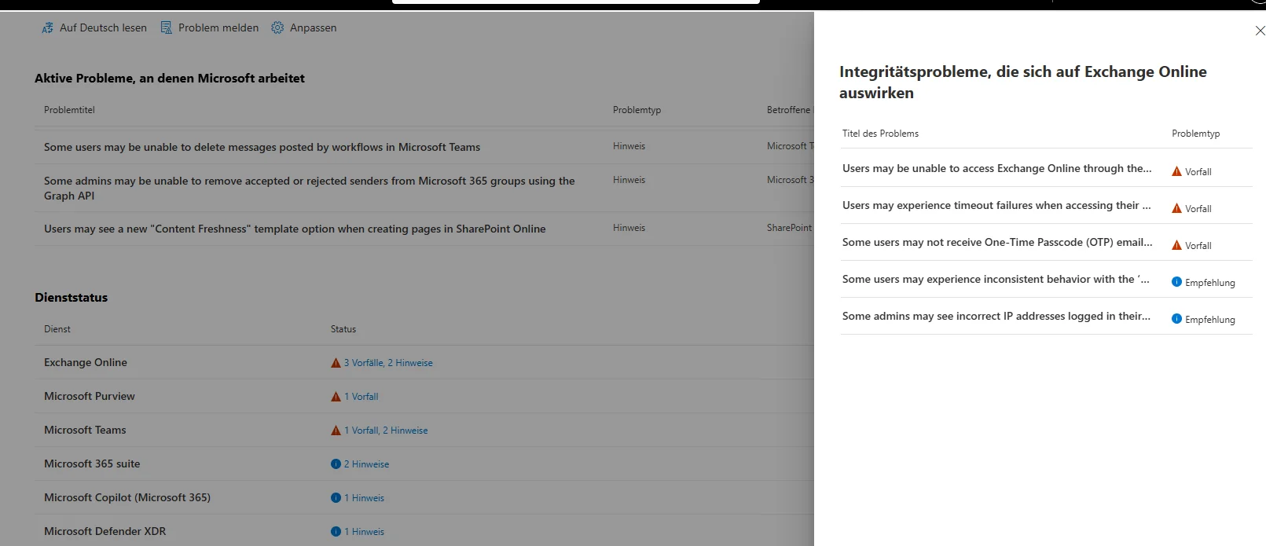This screenshot has height=546, width=1266.
Task: Click the warning icon in the Microsoft Teams row
Action: tap(336, 431)
